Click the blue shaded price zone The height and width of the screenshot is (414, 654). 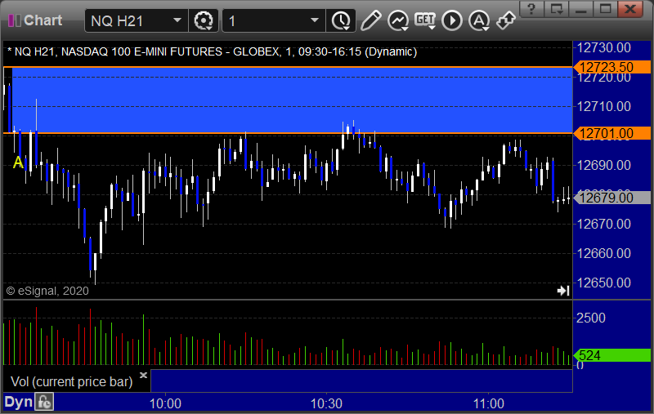point(292,100)
